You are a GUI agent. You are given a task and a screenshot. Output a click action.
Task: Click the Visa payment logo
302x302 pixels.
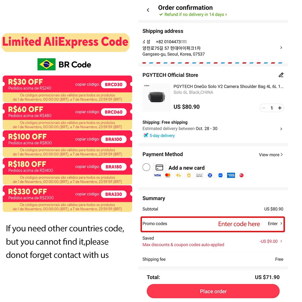click(x=157, y=175)
